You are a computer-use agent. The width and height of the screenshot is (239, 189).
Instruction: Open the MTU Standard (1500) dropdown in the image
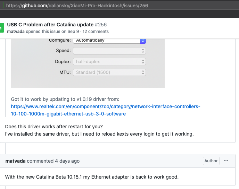pyautogui.click(x=109, y=72)
